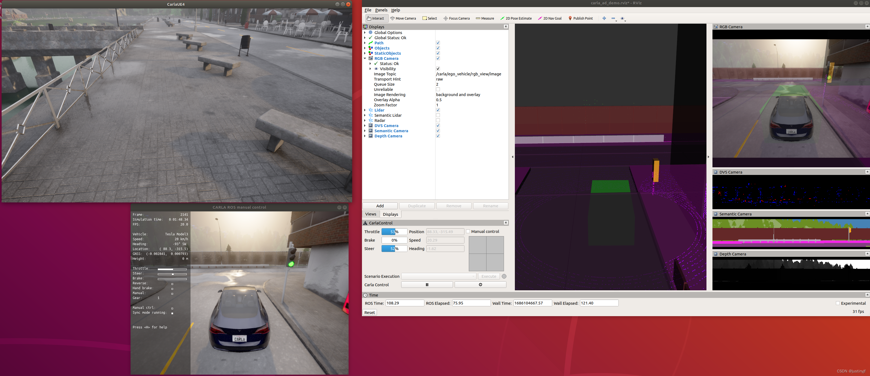Image resolution: width=870 pixels, height=376 pixels.
Task: Open the File menu in RViz
Action: tap(367, 10)
